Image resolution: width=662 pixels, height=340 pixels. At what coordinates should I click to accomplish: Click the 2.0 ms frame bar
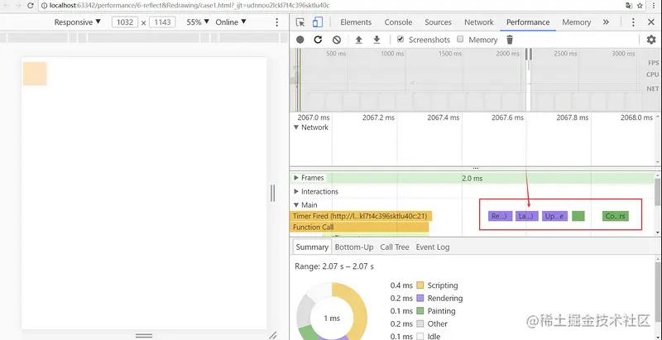(472, 178)
